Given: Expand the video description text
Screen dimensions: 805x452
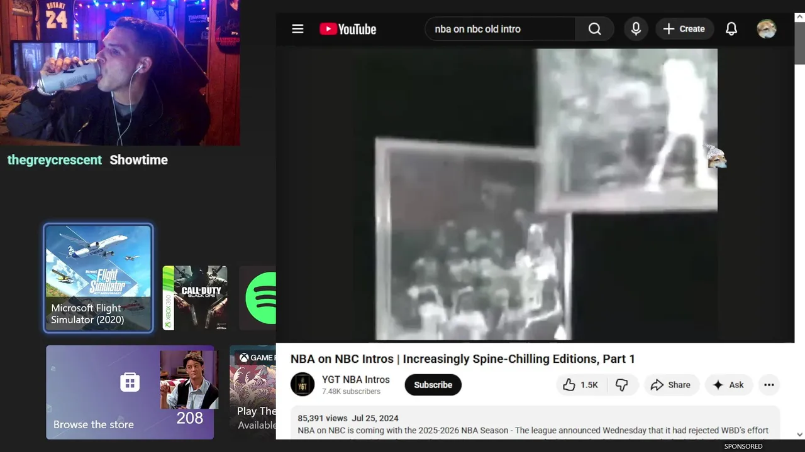Looking at the screenshot, I should click(535, 424).
